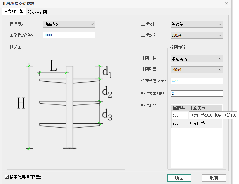Switch to the 双立柱支架 tab
239x184 pixels.
click(x=37, y=12)
